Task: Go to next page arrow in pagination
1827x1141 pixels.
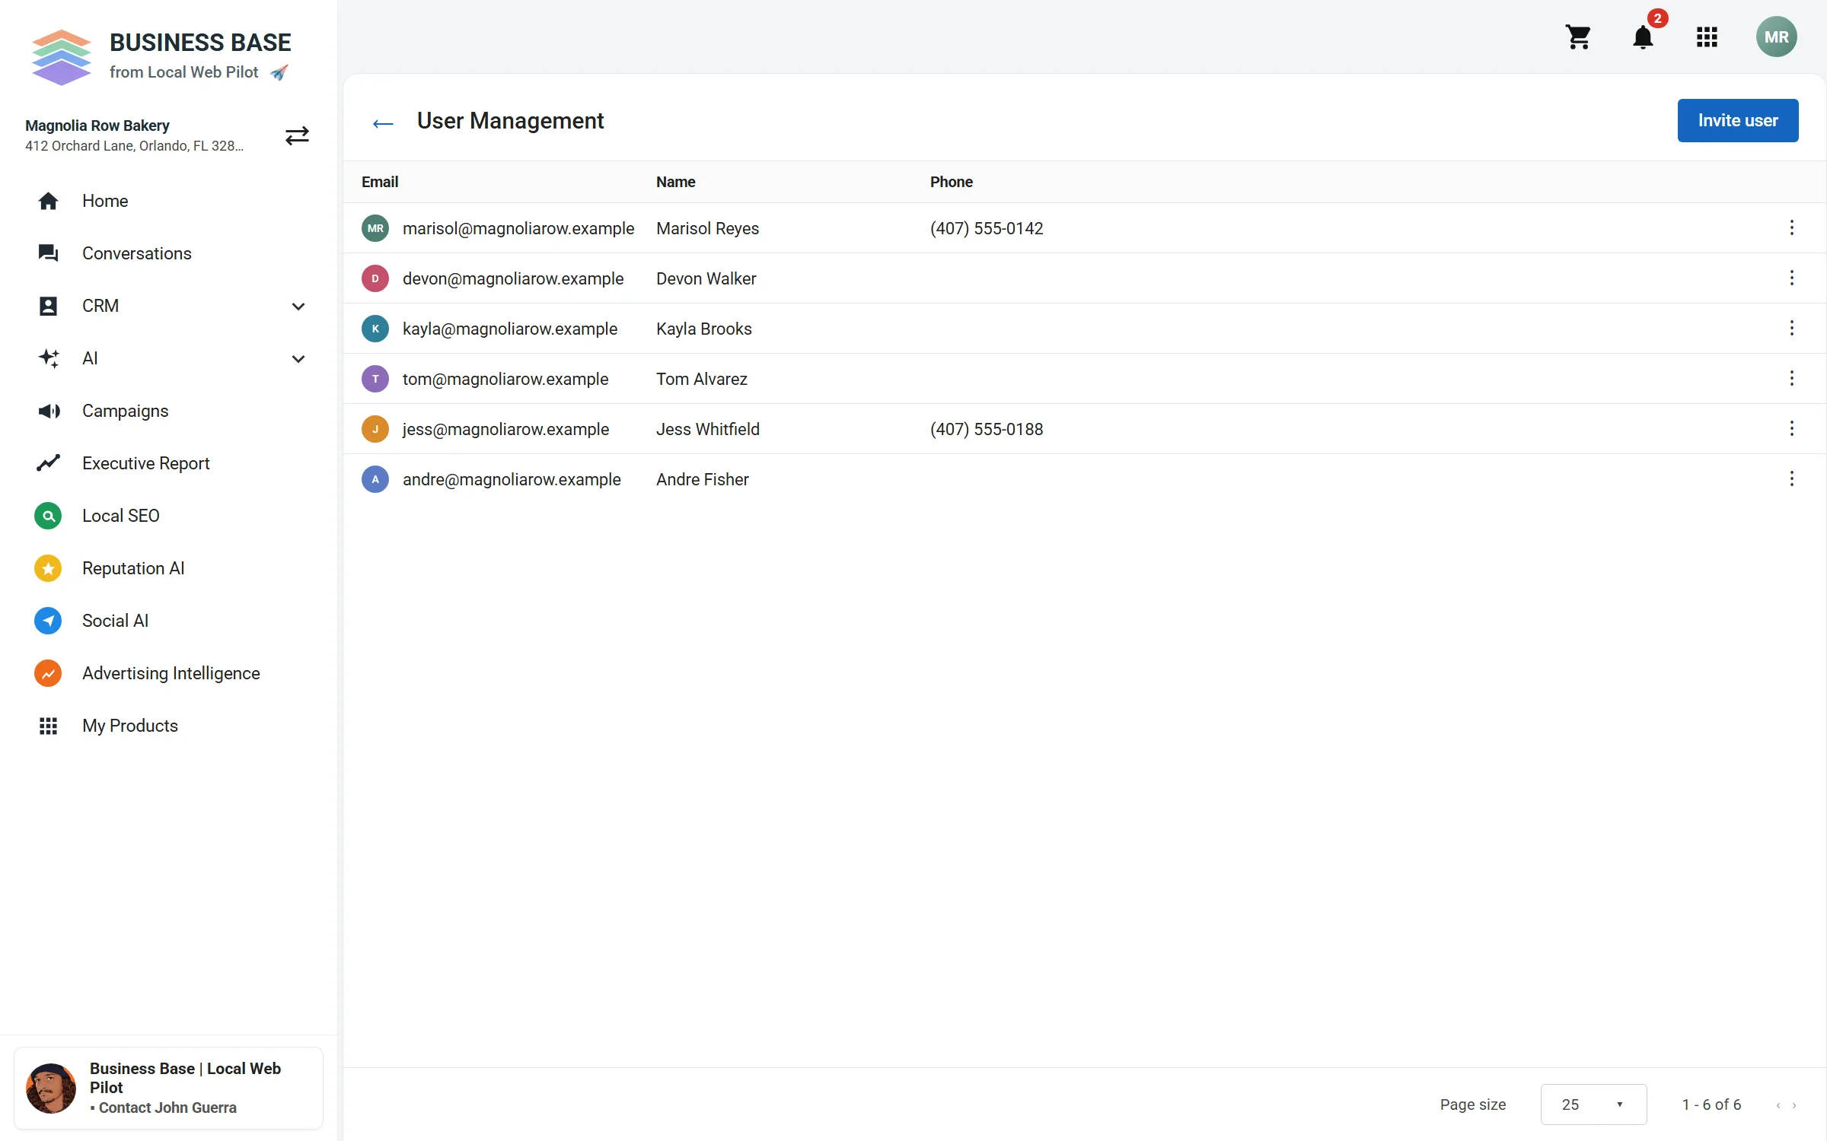Action: [1794, 1105]
